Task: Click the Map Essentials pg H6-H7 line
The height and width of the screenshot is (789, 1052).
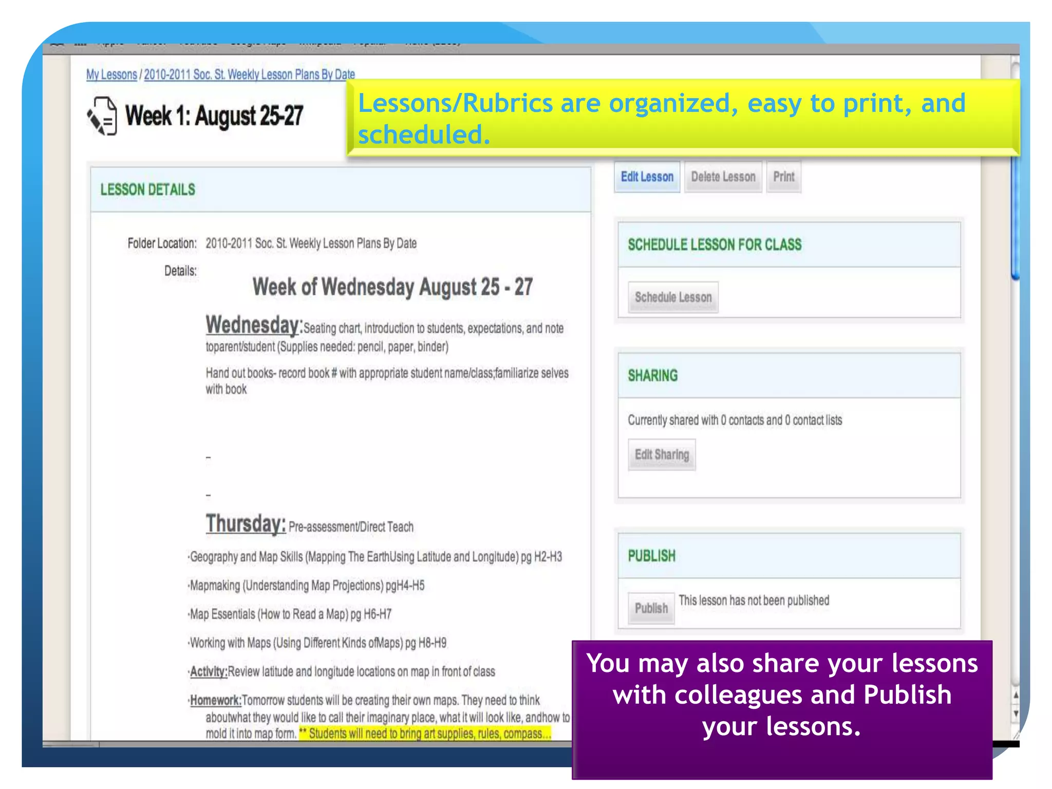Action: click(x=290, y=614)
